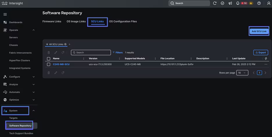Collapse the System section chevron
The image size is (272, 137).
34,111
